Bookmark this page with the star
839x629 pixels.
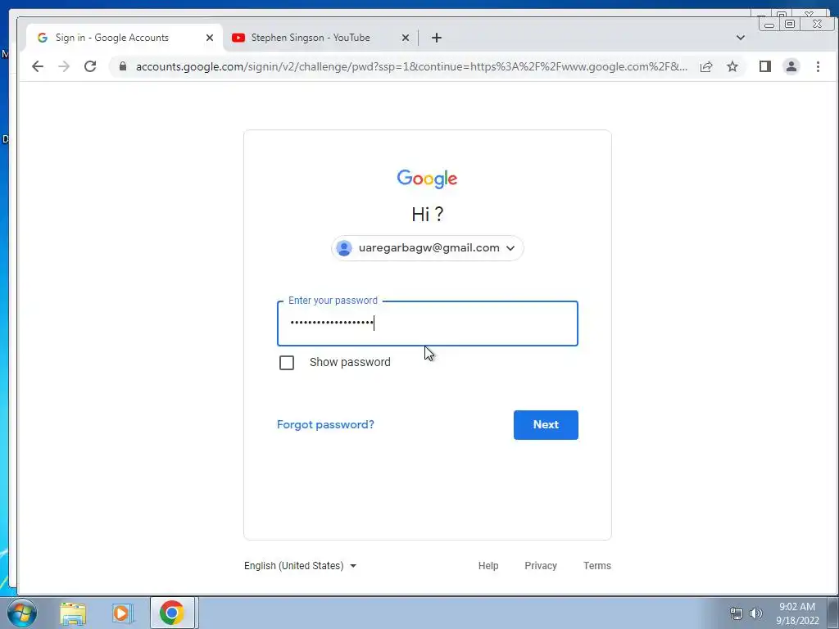(732, 66)
